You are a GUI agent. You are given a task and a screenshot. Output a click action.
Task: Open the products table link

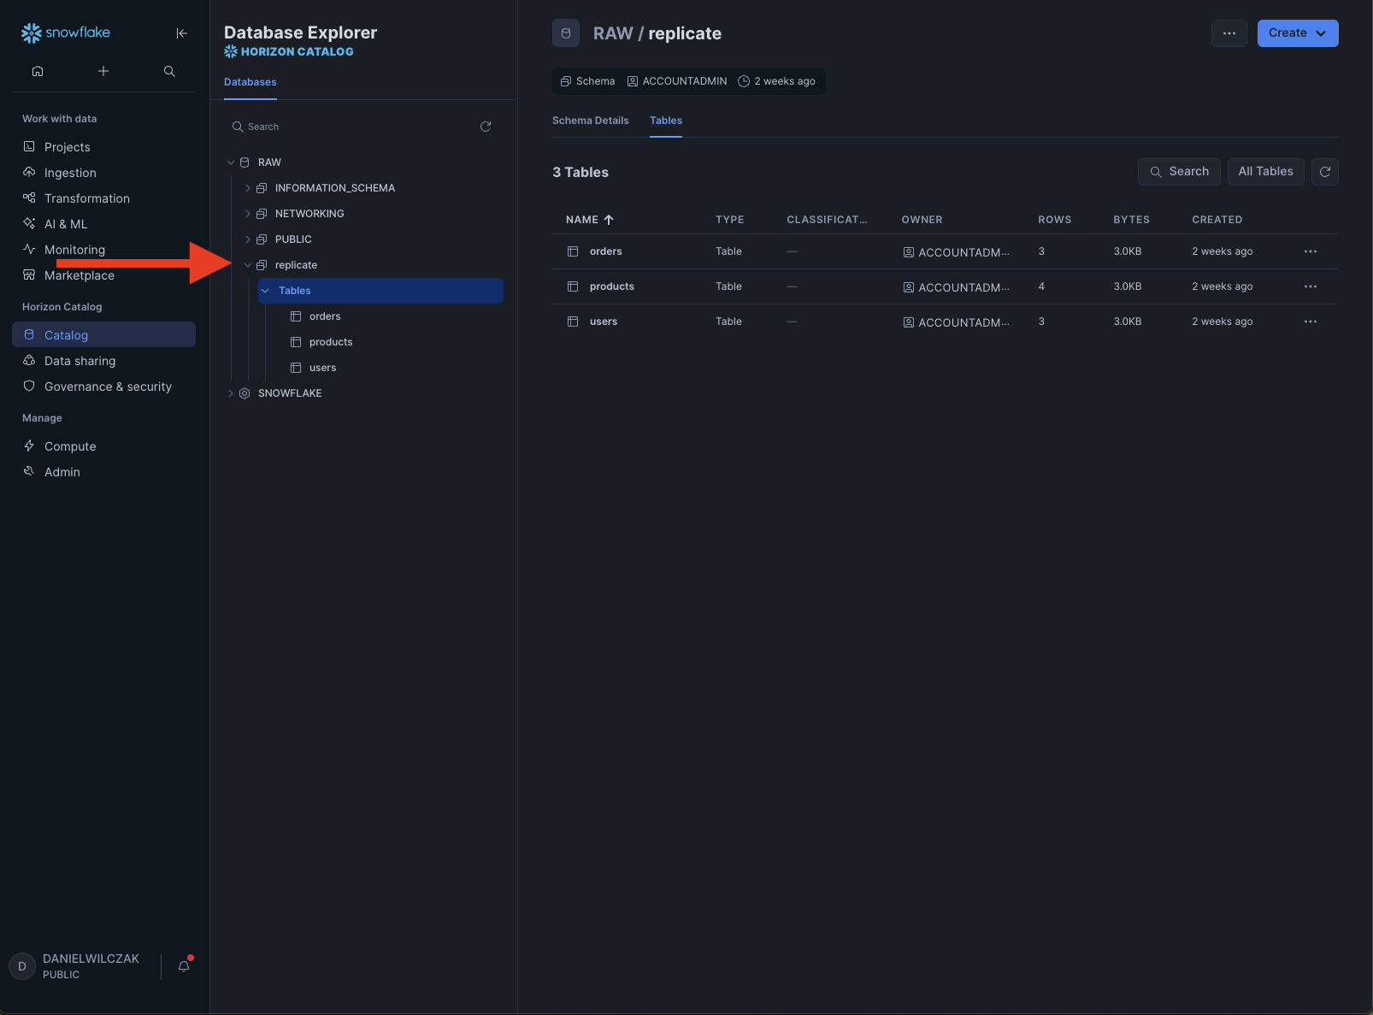(611, 286)
